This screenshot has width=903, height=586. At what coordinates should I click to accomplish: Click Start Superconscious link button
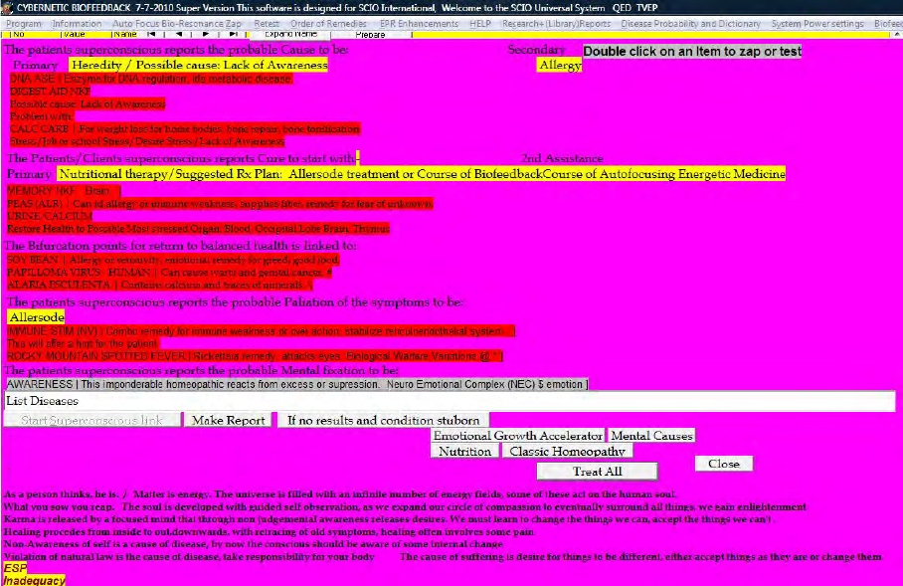coord(92,420)
